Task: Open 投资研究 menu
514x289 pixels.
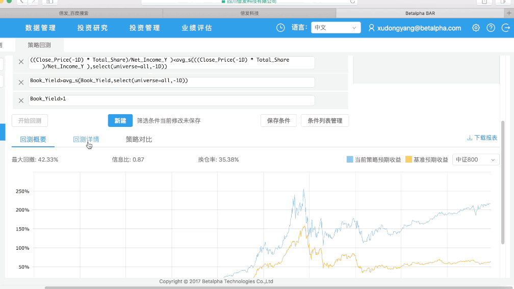Action: click(x=92, y=28)
